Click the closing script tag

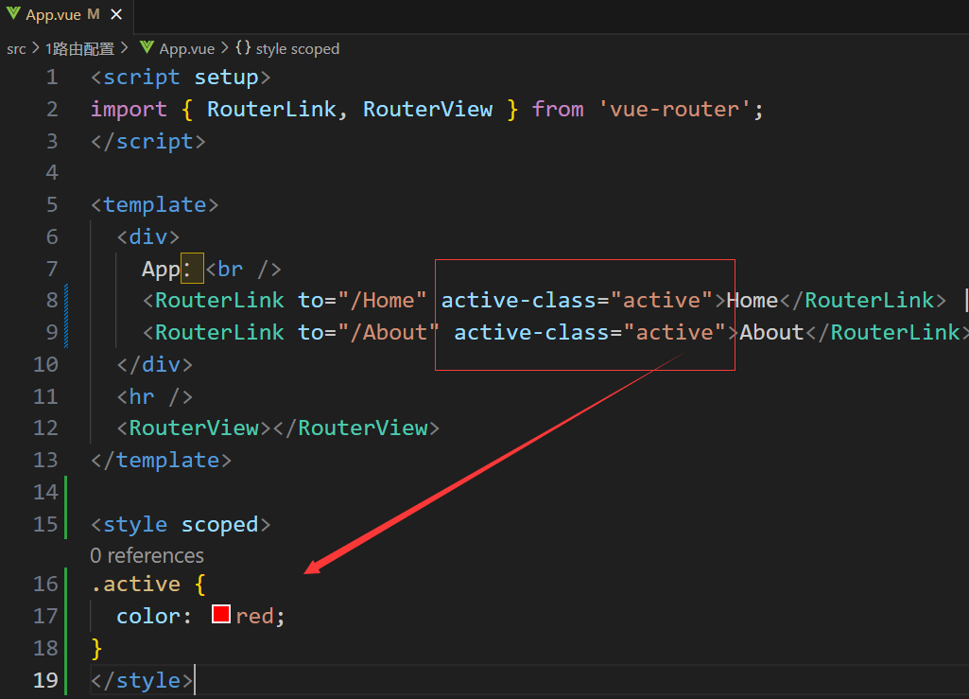point(147,142)
